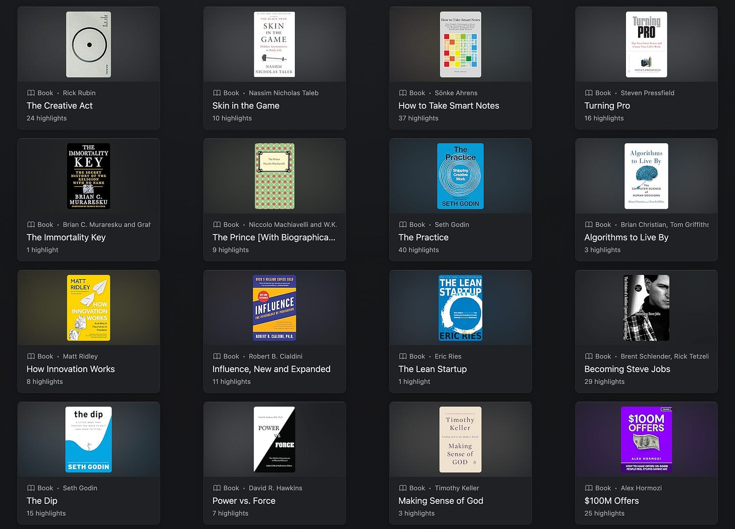Click the book icon beside Brian C. Muraresku
The image size is (735, 529).
pos(31,224)
